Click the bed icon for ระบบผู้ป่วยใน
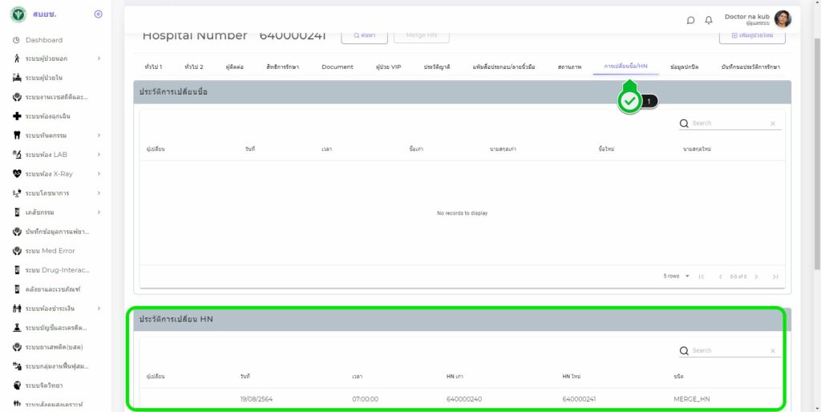 tap(17, 78)
